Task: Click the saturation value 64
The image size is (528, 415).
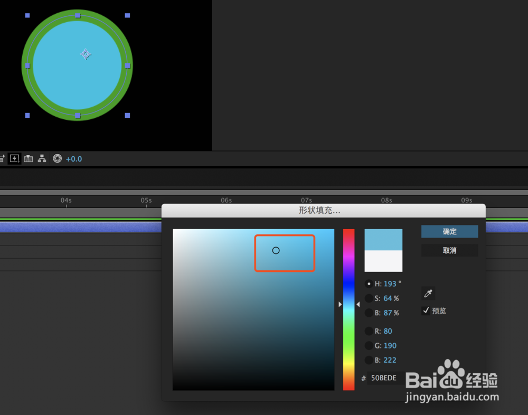Action: (x=388, y=298)
